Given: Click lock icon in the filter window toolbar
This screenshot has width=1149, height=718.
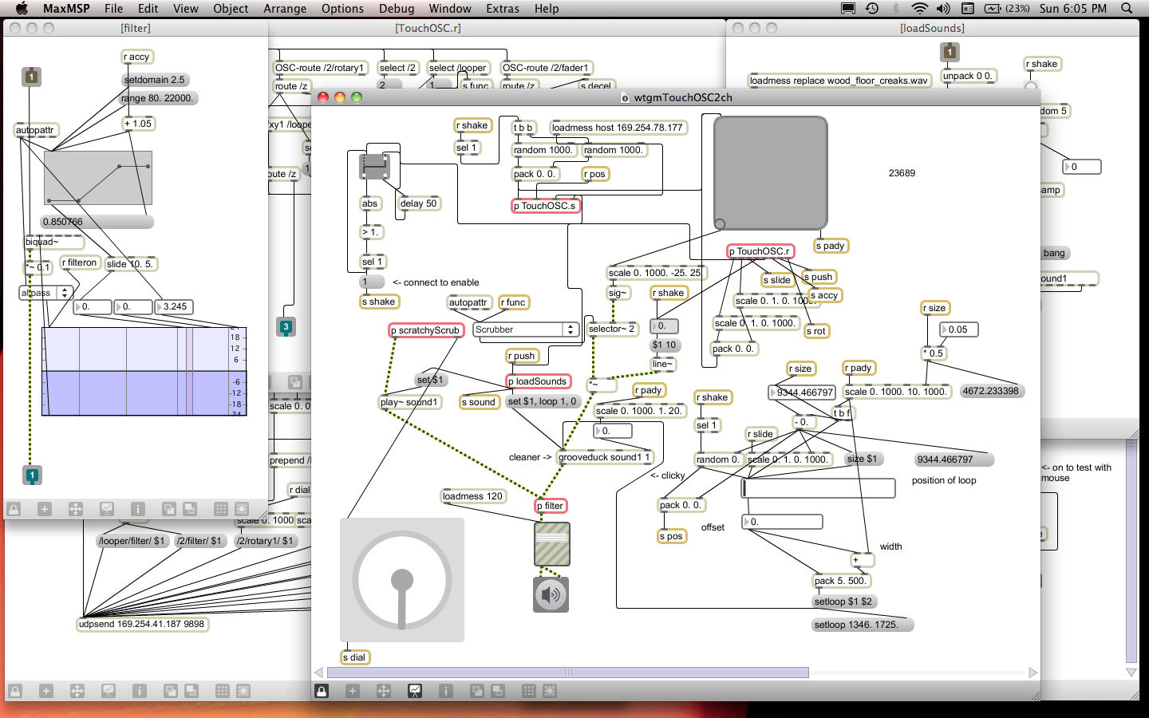Looking at the screenshot, I should pyautogui.click(x=14, y=508).
